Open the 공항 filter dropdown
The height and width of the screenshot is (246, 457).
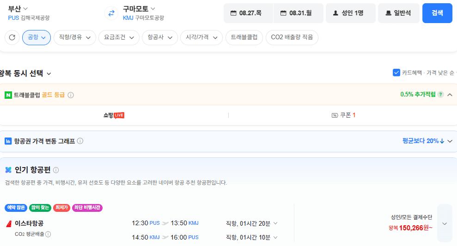tap(37, 37)
